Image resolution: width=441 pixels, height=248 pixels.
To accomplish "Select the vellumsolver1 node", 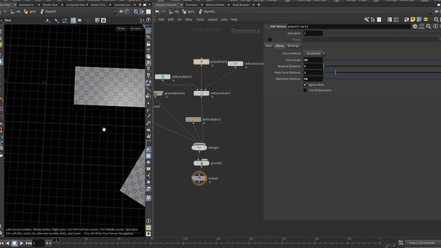I will click(201, 93).
